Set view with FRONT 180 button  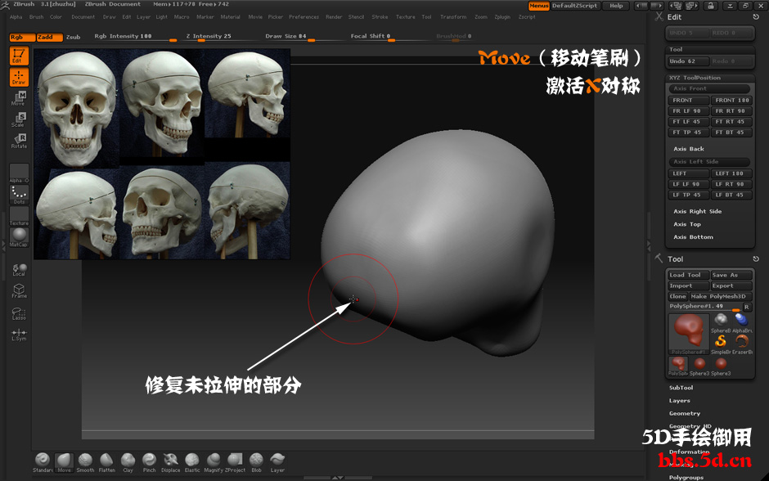coord(731,100)
